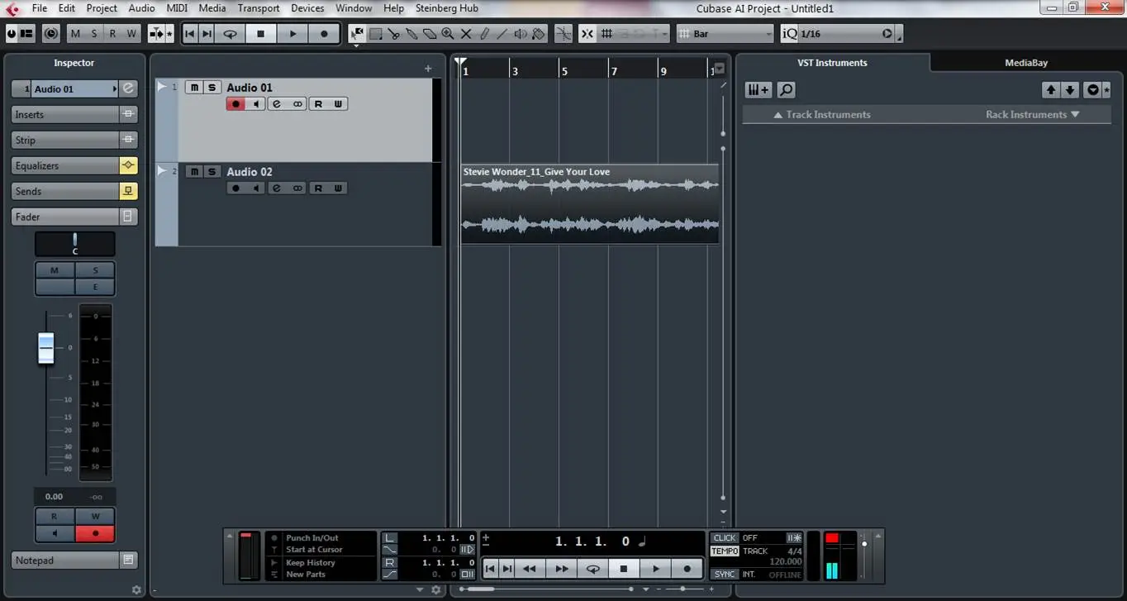This screenshot has height=601, width=1127.
Task: Open the Steinberg Hub menu
Action: 447,8
